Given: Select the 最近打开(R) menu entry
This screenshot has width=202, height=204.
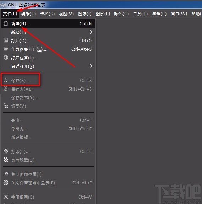Looking at the screenshot, I should coord(48,66).
